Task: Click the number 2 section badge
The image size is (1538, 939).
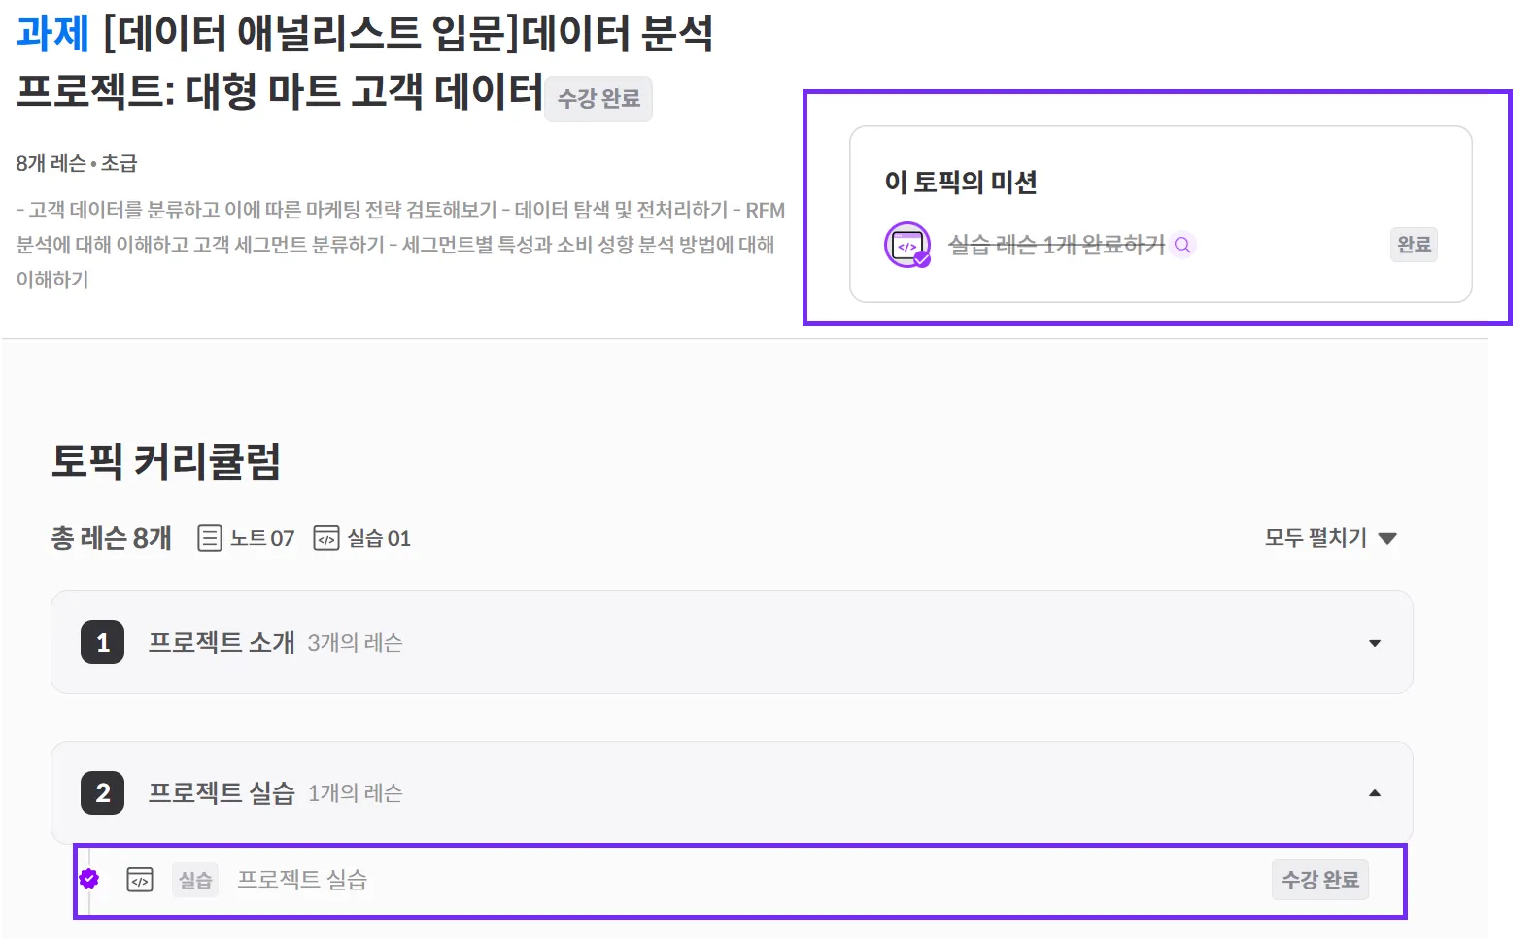Action: (102, 793)
